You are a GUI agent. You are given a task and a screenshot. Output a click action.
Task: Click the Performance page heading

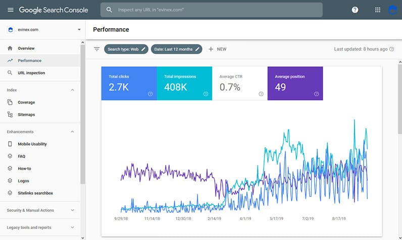111,30
